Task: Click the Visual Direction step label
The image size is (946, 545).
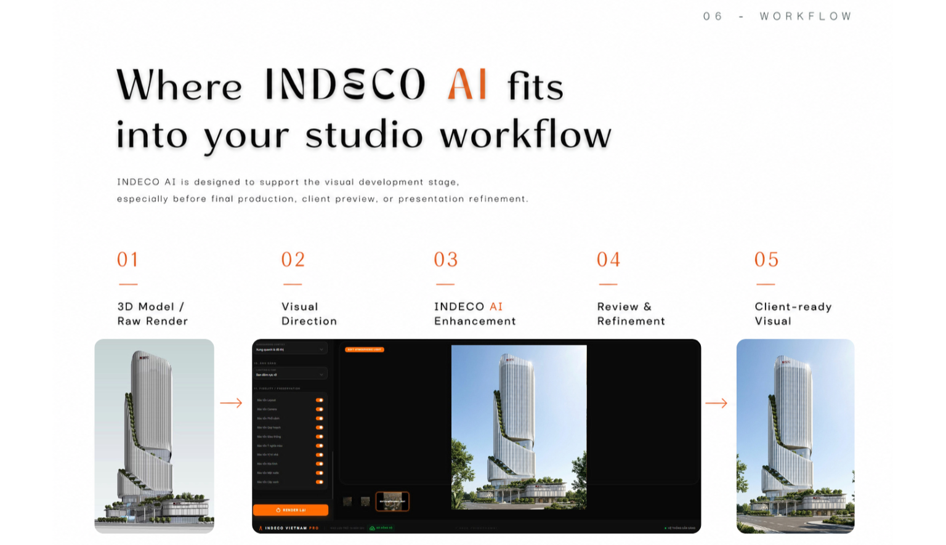Action: [x=309, y=313]
